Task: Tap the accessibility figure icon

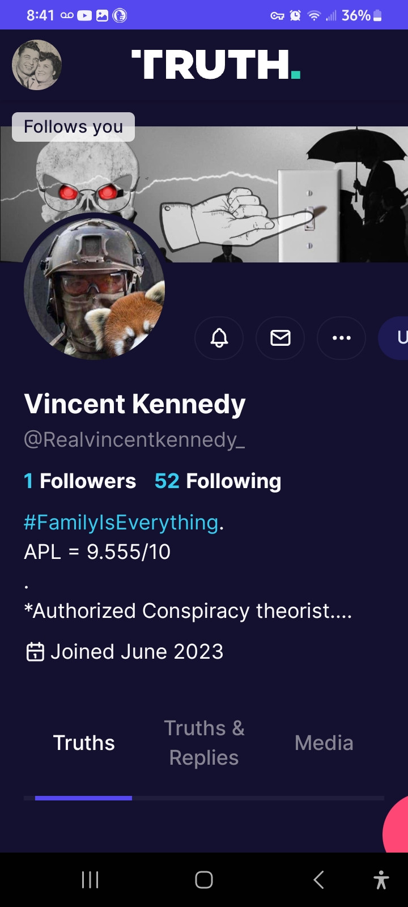Action: tap(381, 880)
